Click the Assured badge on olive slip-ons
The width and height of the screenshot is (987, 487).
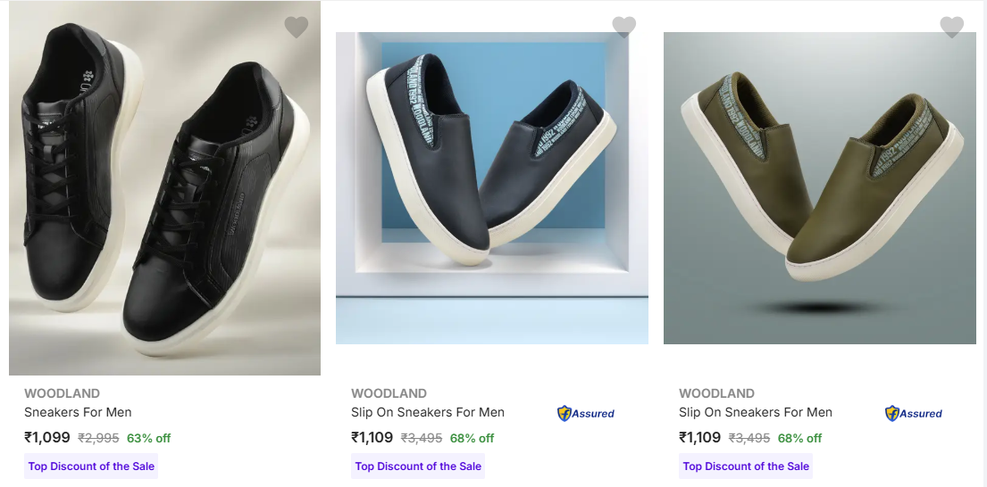pos(914,413)
